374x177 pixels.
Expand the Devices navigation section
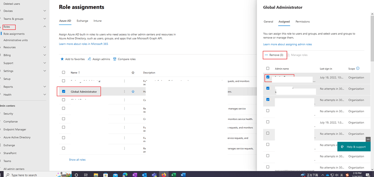45,11
